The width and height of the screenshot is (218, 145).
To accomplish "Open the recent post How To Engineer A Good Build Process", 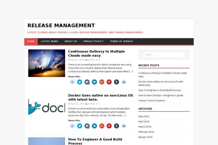I will coord(160,90).
